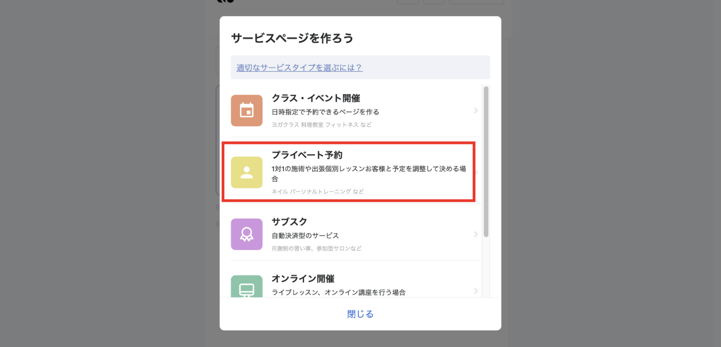
Task: Choose the プライベート予約 title
Action: coord(306,155)
